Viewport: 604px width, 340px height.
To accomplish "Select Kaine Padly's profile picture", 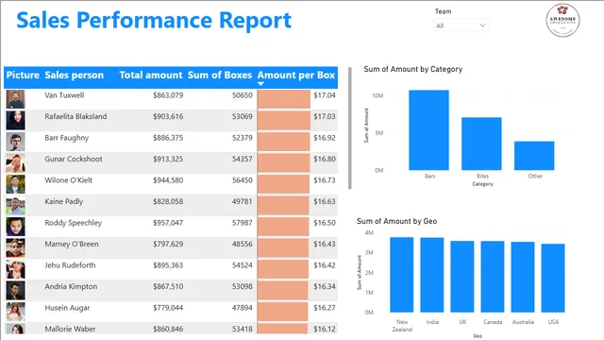I will click(15, 205).
